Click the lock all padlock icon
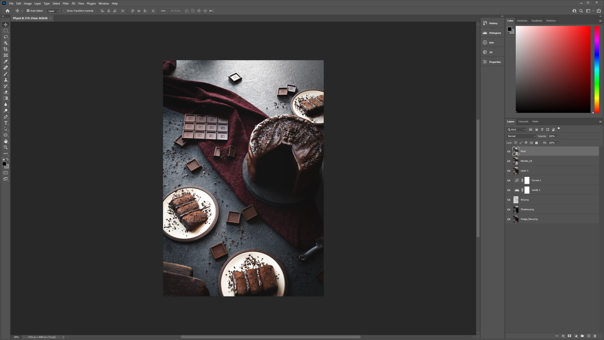This screenshot has width=604, height=340. (x=536, y=143)
